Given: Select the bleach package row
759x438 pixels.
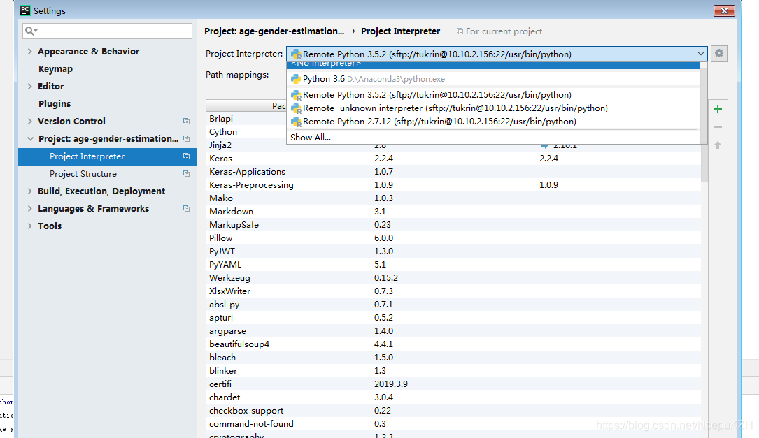Looking at the screenshot, I should (x=453, y=358).
